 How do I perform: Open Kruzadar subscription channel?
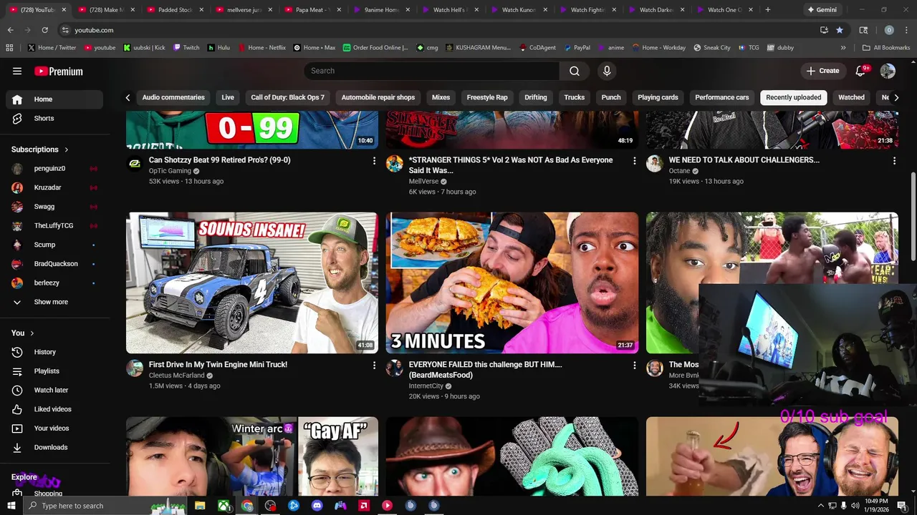click(54, 187)
